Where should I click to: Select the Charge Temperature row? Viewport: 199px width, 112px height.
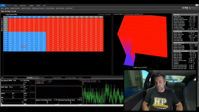pyautogui.click(x=185, y=26)
